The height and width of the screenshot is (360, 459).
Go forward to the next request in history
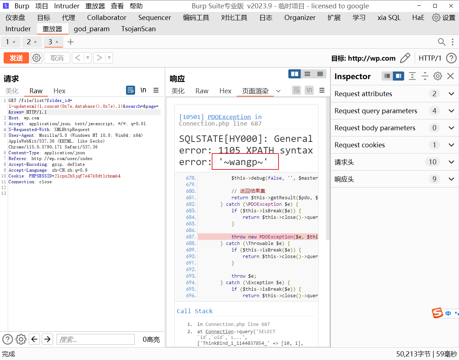(99, 58)
